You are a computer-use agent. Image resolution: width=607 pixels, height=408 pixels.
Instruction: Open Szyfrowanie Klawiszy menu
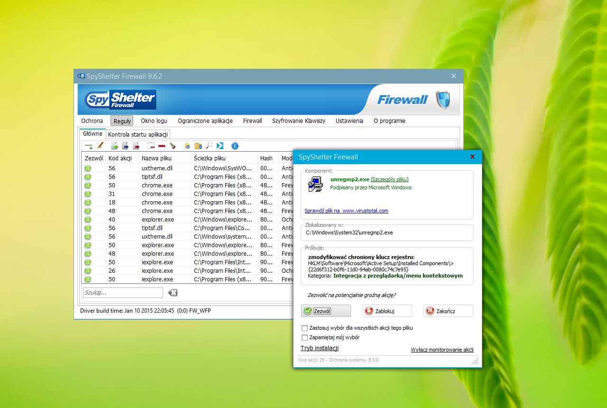coord(299,121)
